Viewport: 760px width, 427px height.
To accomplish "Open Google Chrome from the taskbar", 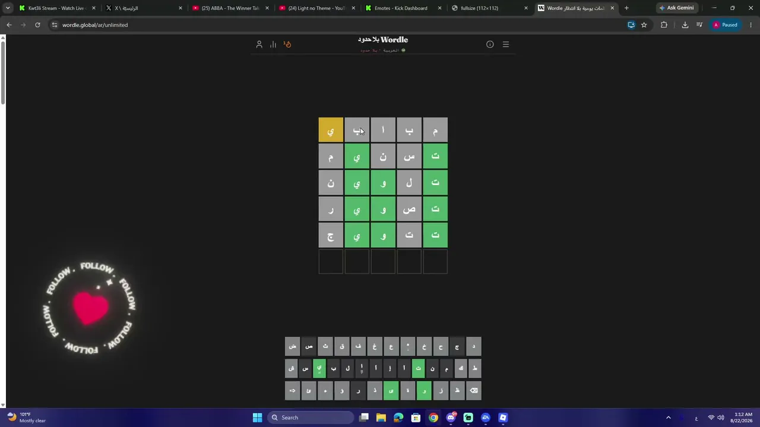I will pos(433,418).
